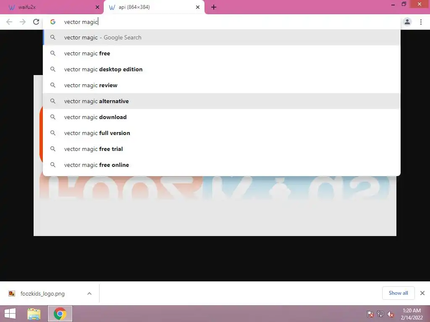Image resolution: width=430 pixels, height=322 pixels.
Task: Click the muted volume tray icon
Action: [x=391, y=314]
